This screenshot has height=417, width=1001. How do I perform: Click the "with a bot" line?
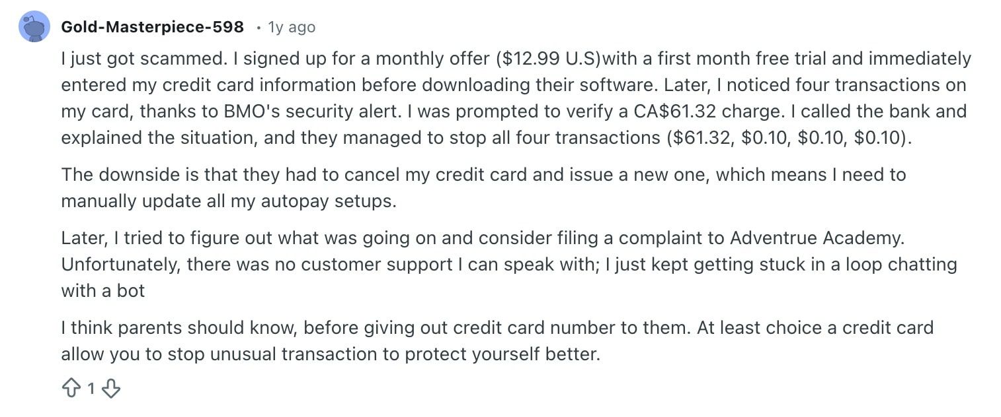(x=102, y=290)
